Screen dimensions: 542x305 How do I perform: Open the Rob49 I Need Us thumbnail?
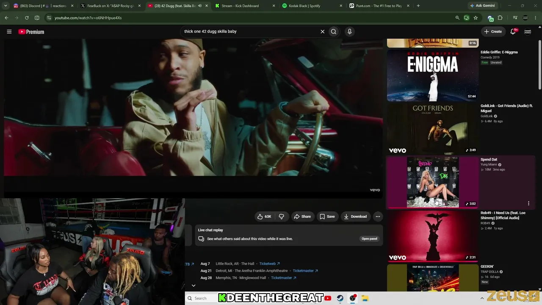click(433, 236)
